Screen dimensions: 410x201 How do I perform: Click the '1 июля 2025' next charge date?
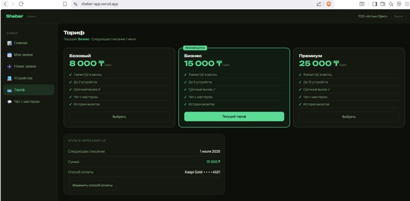click(x=210, y=152)
